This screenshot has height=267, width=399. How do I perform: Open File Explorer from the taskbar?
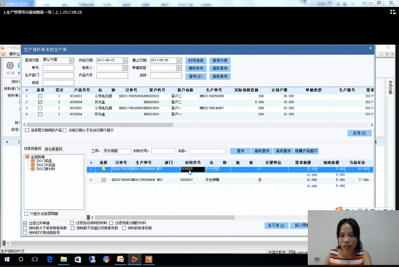click(x=63, y=259)
